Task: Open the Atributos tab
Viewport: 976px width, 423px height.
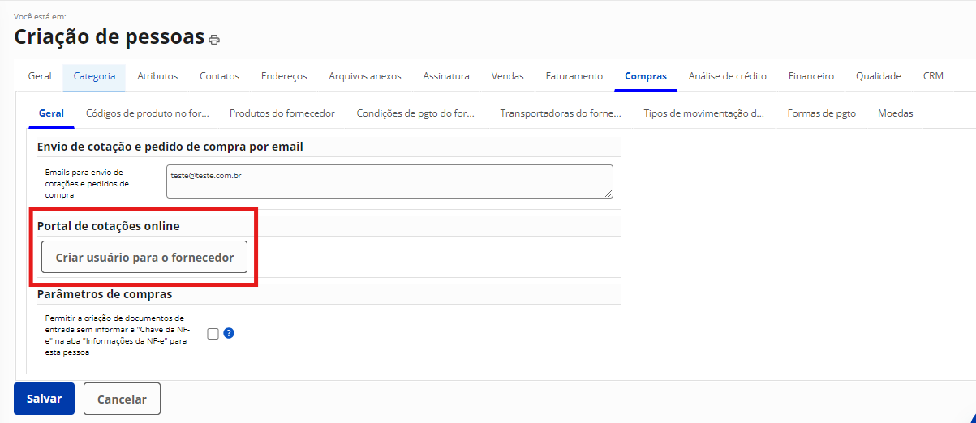Action: pyautogui.click(x=157, y=76)
